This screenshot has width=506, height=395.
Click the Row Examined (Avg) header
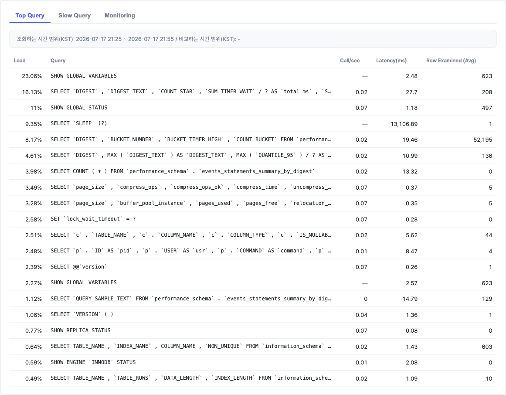[x=451, y=60]
